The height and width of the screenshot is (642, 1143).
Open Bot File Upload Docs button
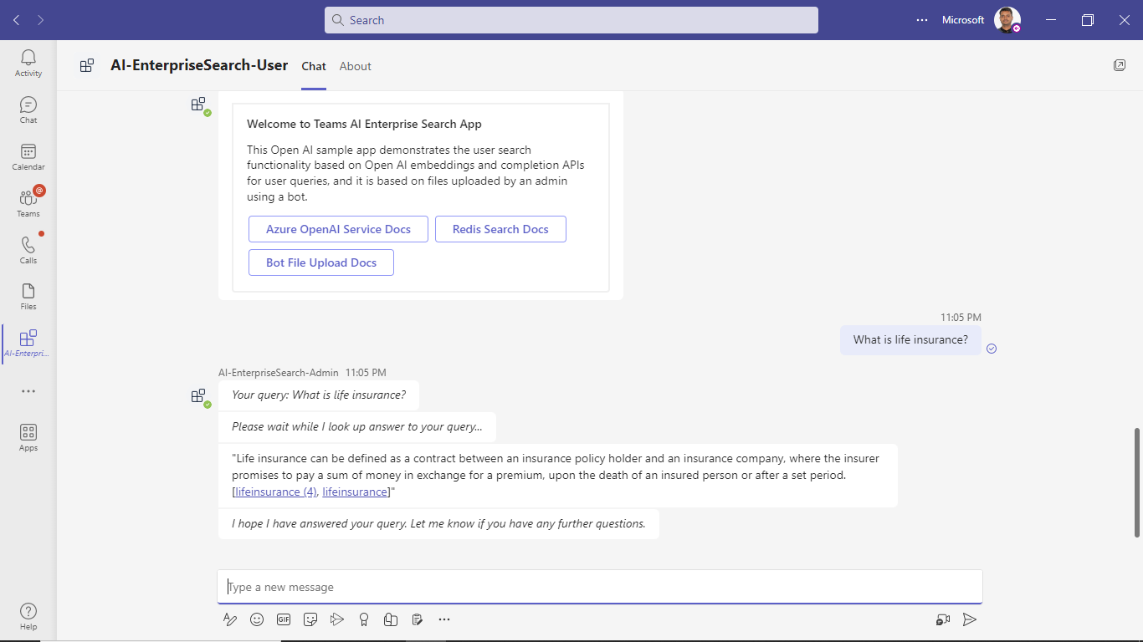click(321, 262)
